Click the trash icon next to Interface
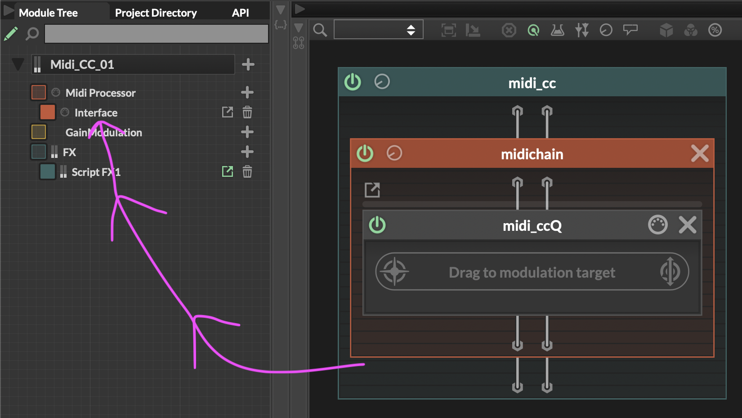The image size is (742, 418). pyautogui.click(x=247, y=112)
